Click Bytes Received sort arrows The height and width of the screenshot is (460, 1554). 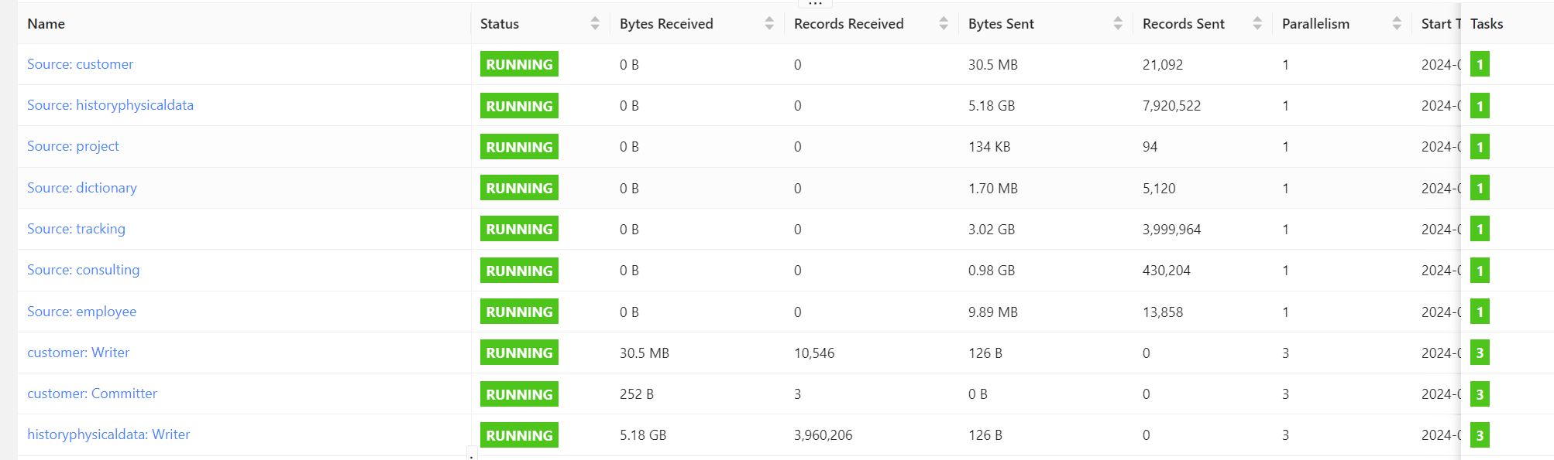769,24
